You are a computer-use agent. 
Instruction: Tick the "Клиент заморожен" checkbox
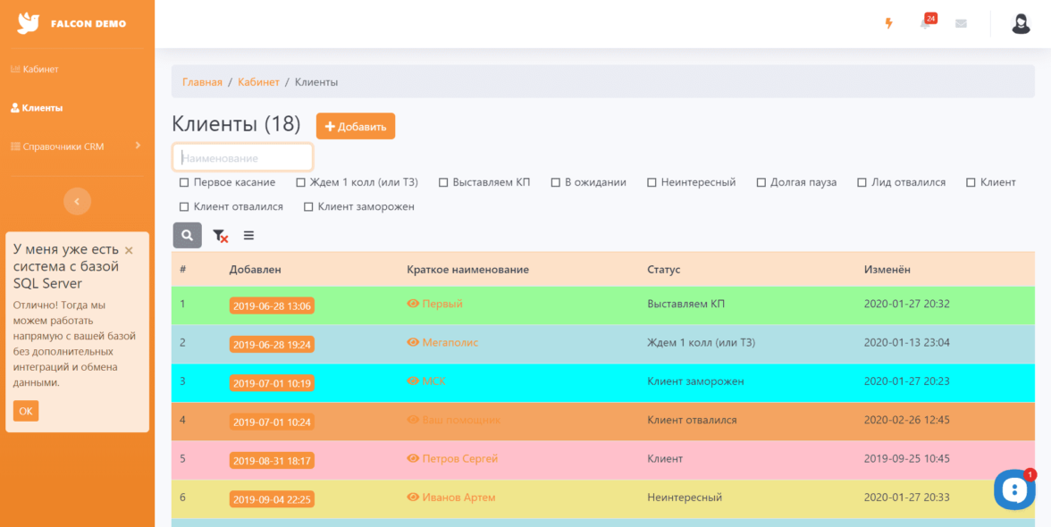[x=308, y=207]
